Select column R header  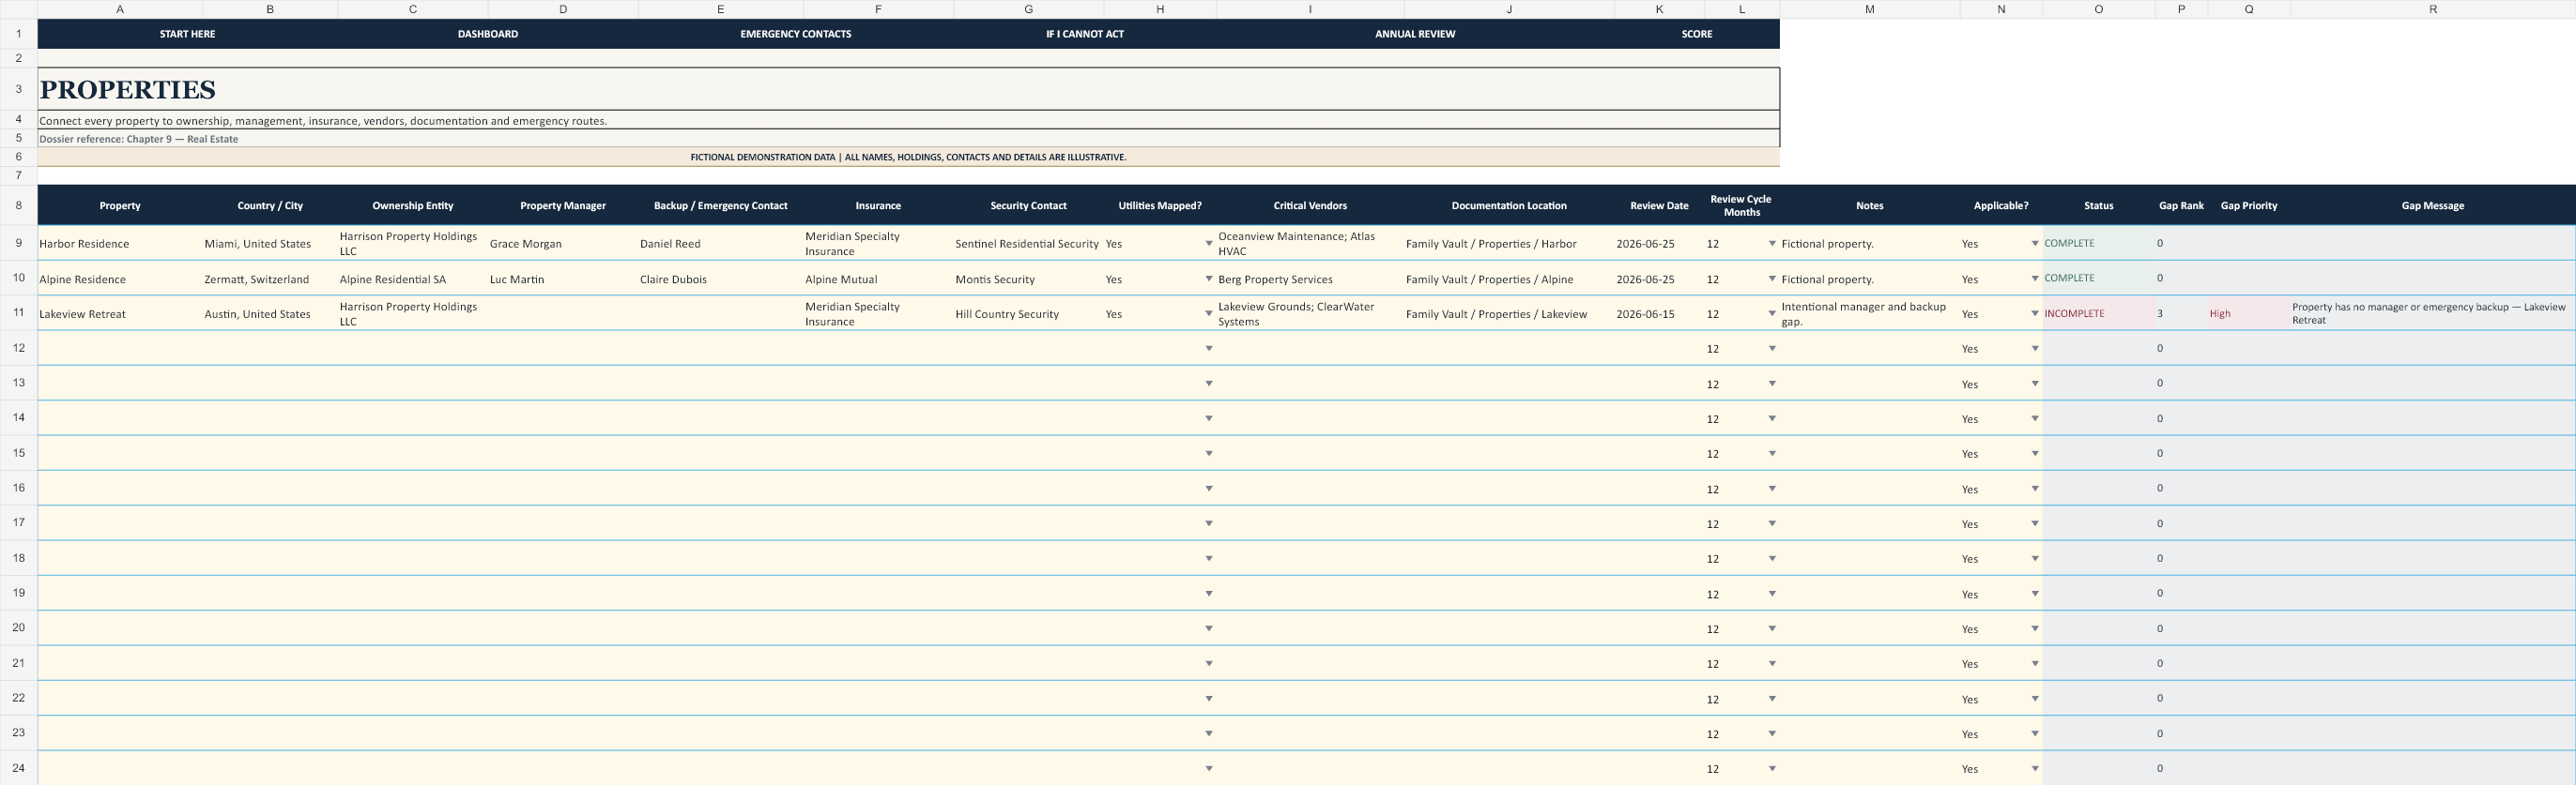(2433, 9)
